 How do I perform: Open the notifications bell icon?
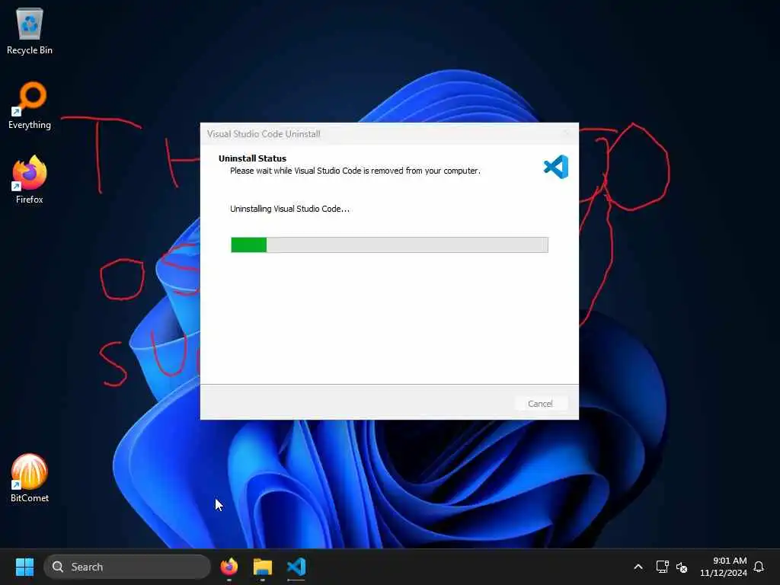(759, 567)
